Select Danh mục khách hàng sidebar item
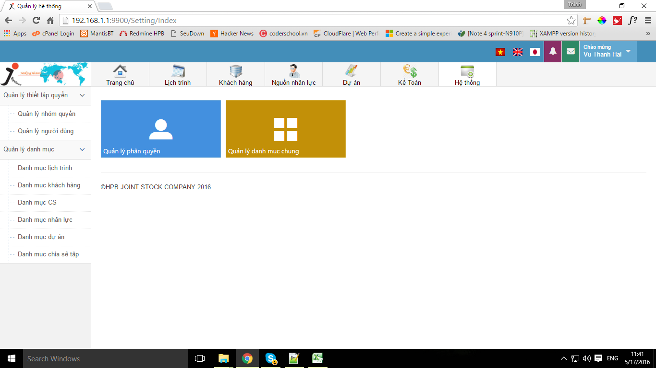Image resolution: width=656 pixels, height=368 pixels. pyautogui.click(x=49, y=185)
